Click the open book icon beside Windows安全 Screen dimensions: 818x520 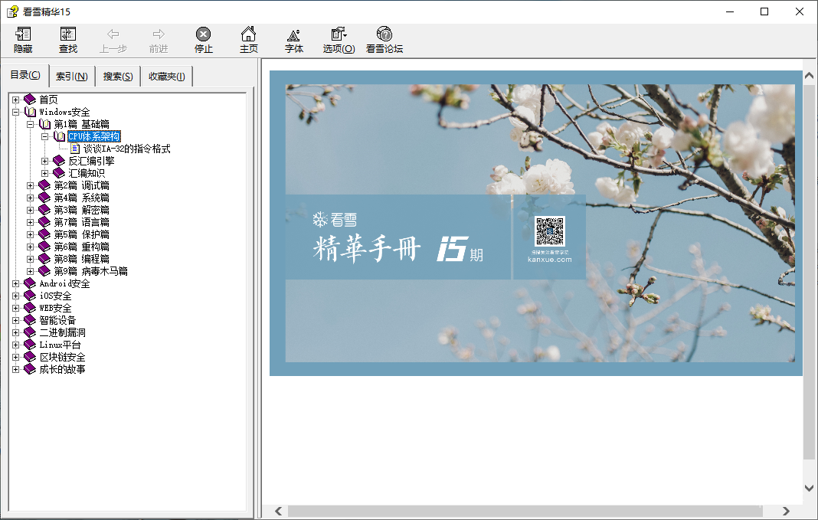click(31, 112)
